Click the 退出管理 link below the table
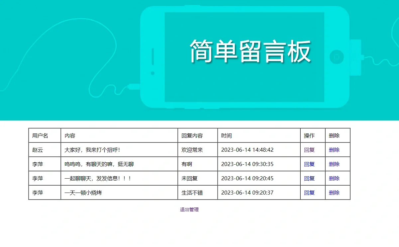399x247 pixels. tap(190, 209)
